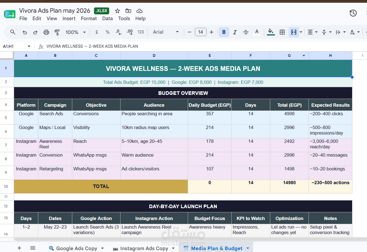Click the .XLSX file badge
Viewport: 367px width, 252px height.
click(x=101, y=11)
